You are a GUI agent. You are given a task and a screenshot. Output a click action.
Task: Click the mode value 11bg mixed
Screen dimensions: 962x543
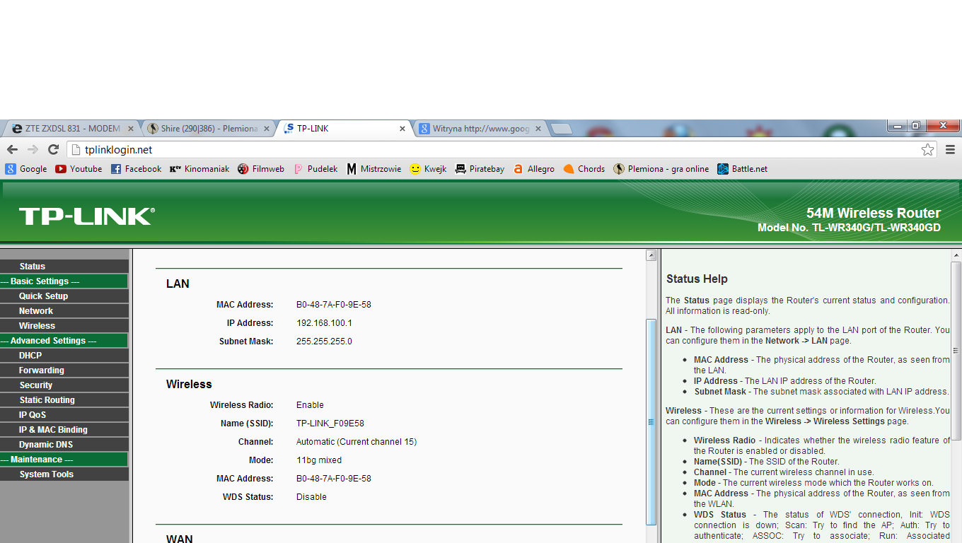[319, 460]
